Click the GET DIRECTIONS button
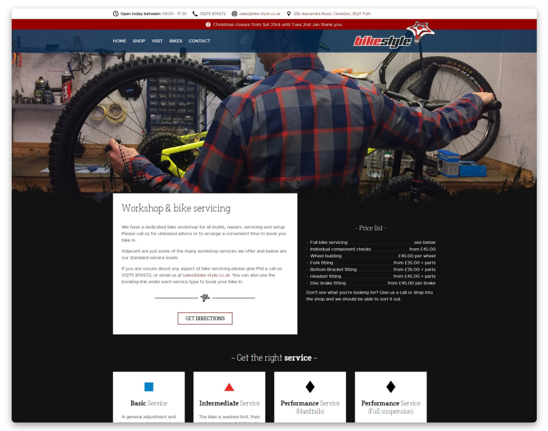 (205, 318)
